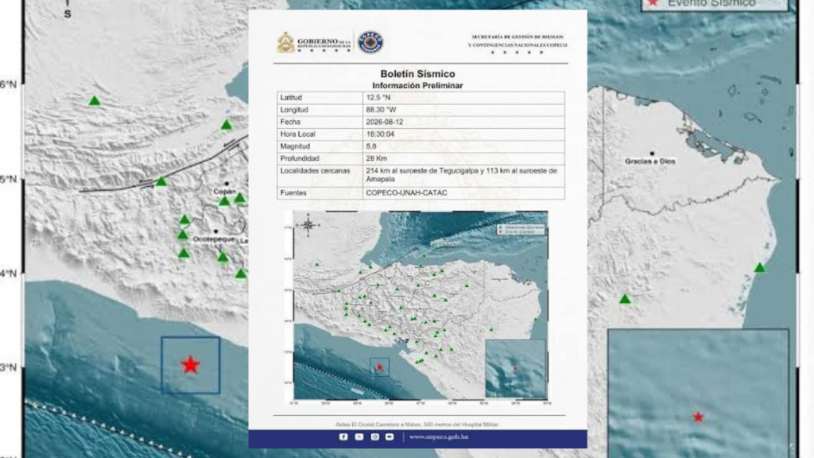814x458 pixels.
Task: Click the Gobierno de Honduras crest logo
Action: point(285,43)
